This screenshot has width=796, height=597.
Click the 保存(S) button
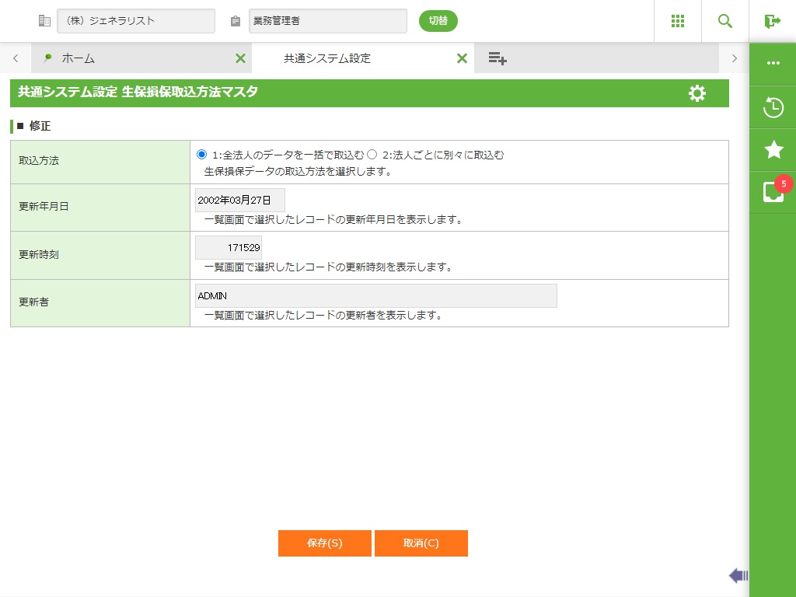pos(324,543)
